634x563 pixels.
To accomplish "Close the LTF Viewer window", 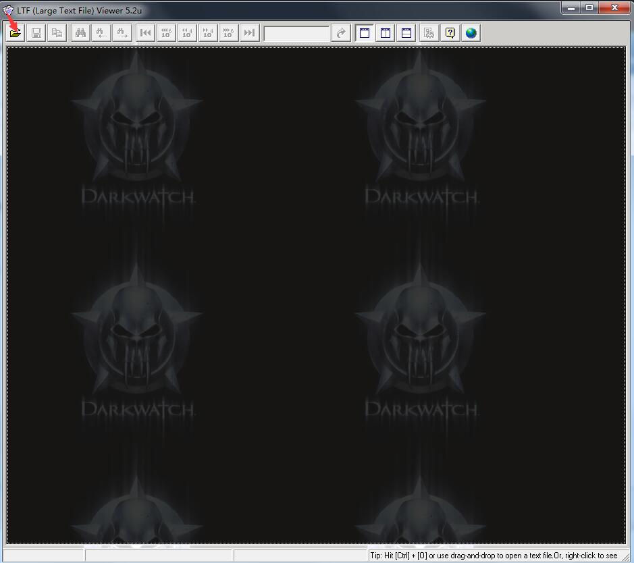I will [614, 7].
